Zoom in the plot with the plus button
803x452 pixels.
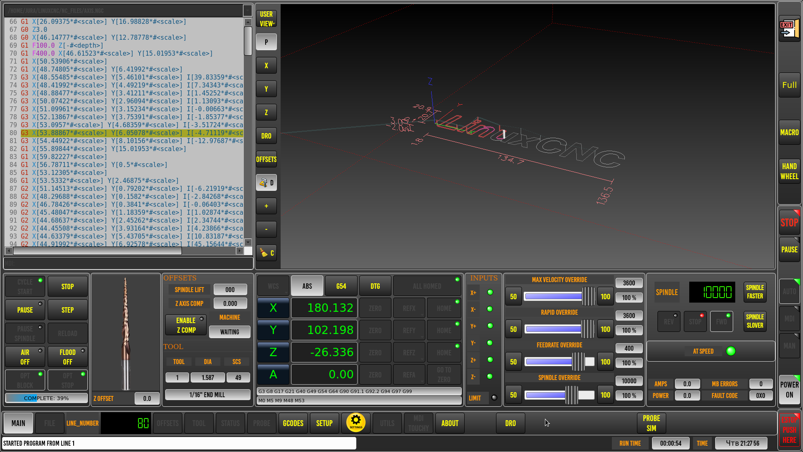click(266, 206)
